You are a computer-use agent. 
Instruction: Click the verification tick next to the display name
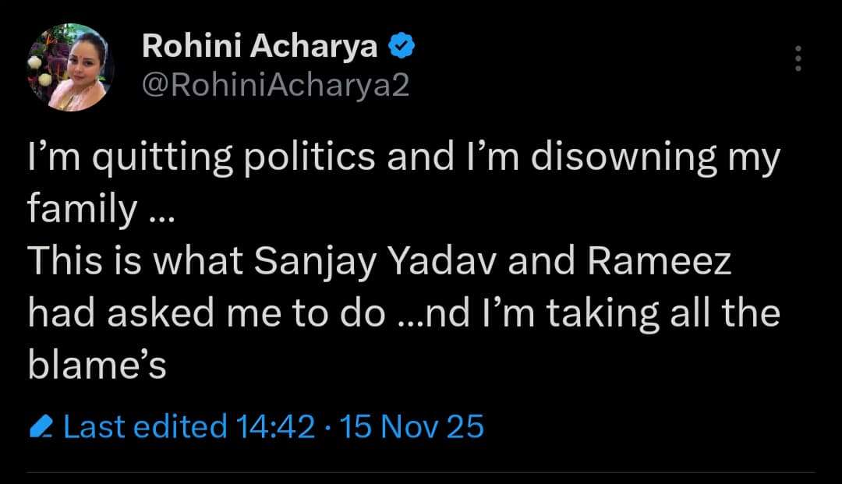click(402, 45)
